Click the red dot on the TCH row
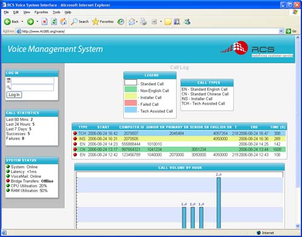 [75, 133]
